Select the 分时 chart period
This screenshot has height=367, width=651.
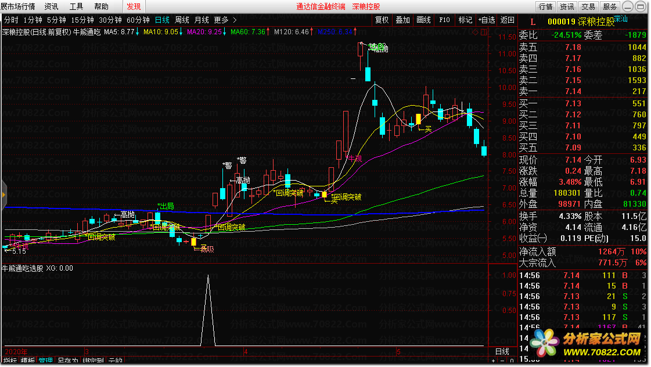[x=11, y=20]
